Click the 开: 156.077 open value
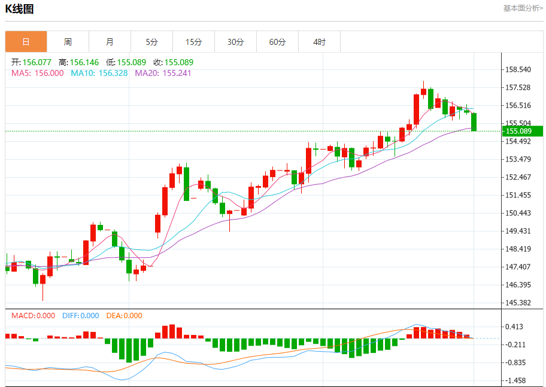The image size is (546, 387). click(x=31, y=62)
